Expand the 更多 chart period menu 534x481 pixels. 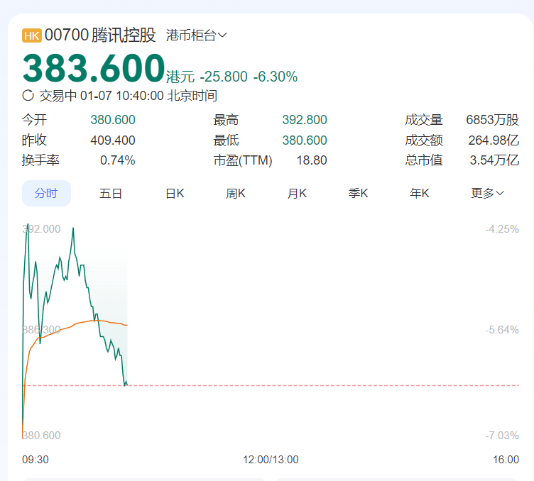click(487, 193)
